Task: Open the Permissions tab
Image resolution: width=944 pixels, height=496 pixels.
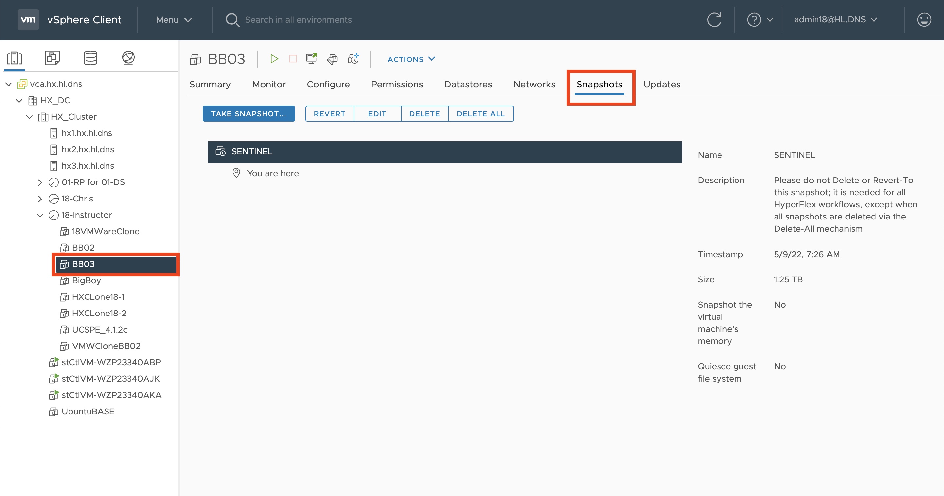Action: coord(397,84)
